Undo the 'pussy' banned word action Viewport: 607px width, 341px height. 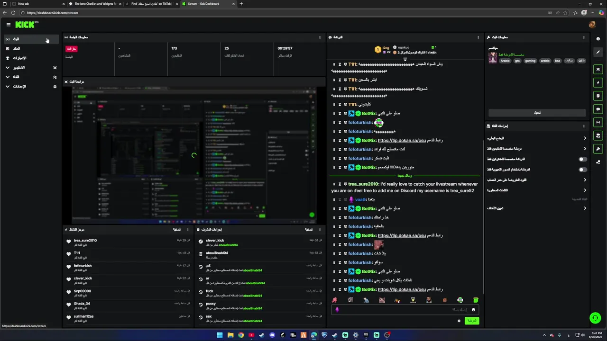[201, 305]
